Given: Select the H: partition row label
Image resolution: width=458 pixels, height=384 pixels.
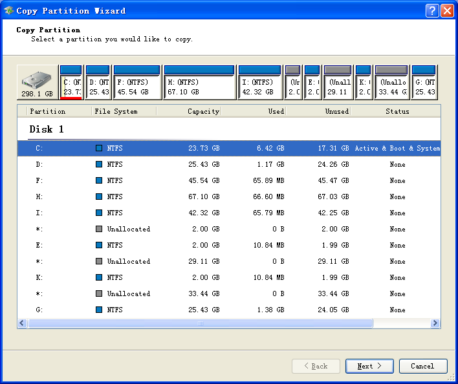Looking at the screenshot, I should coord(39,197).
